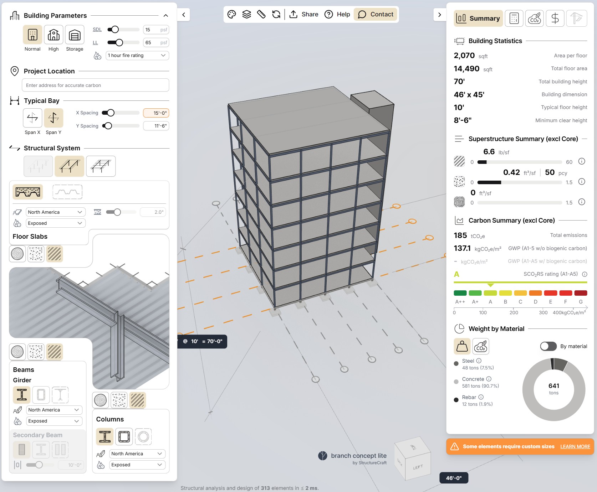Select the concrete material for floor slabs
This screenshot has height=492, width=597.
pyautogui.click(x=36, y=254)
